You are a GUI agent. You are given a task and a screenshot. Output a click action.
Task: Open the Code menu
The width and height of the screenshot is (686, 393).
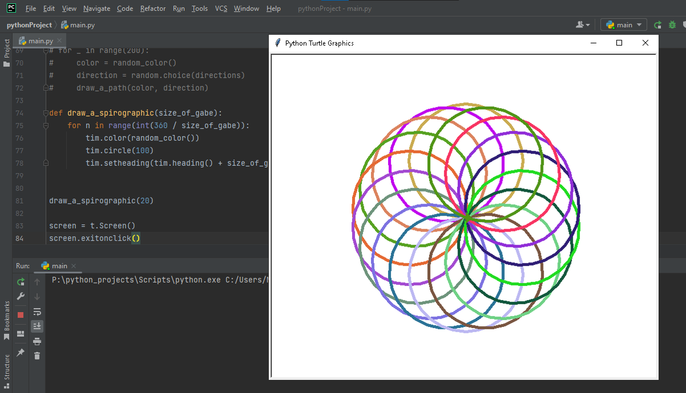tap(125, 9)
